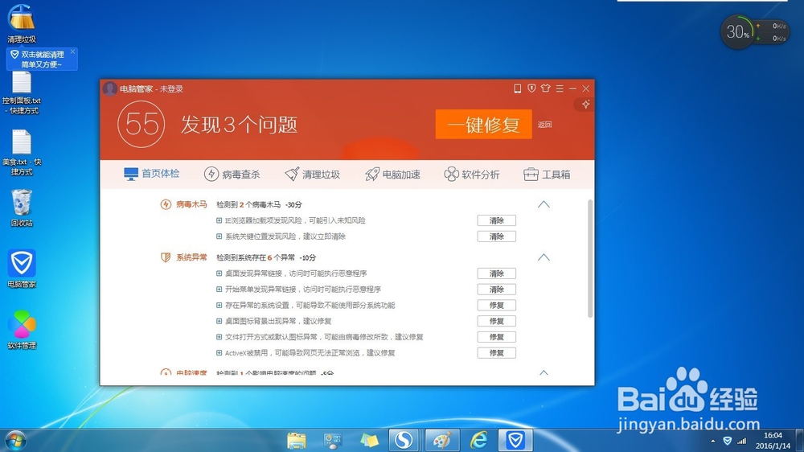The image size is (804, 452).
Task: Expand 文件打开方式或默认图标异常 item
Action: tap(219, 337)
